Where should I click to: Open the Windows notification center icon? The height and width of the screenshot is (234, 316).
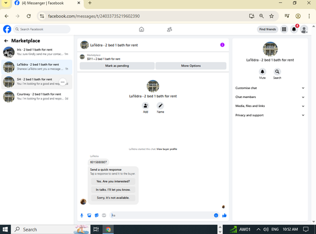pos(306,230)
